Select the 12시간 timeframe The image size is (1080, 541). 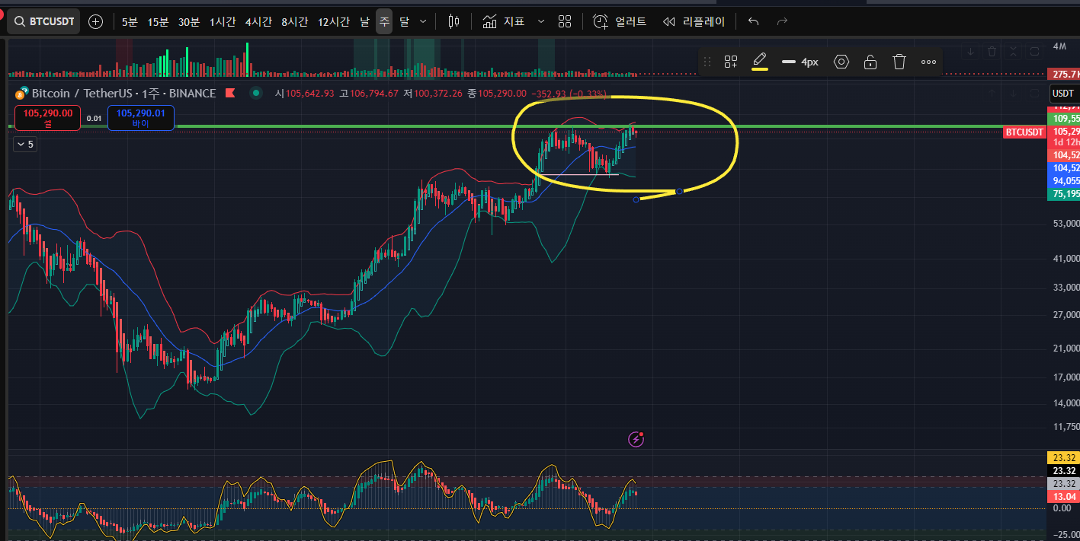click(334, 21)
